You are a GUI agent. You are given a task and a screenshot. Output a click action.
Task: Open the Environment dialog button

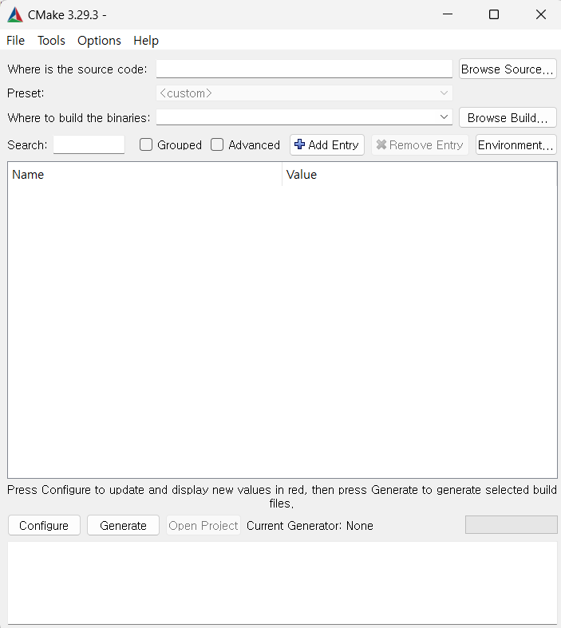click(516, 144)
